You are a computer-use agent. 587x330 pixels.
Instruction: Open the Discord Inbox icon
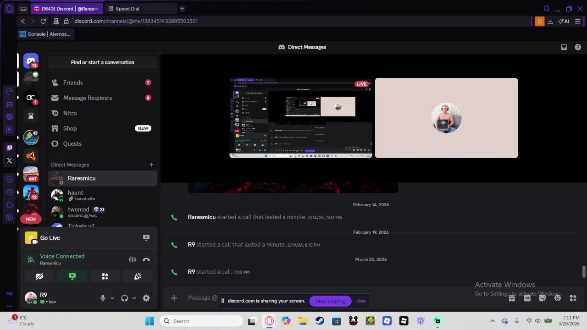[x=564, y=47]
